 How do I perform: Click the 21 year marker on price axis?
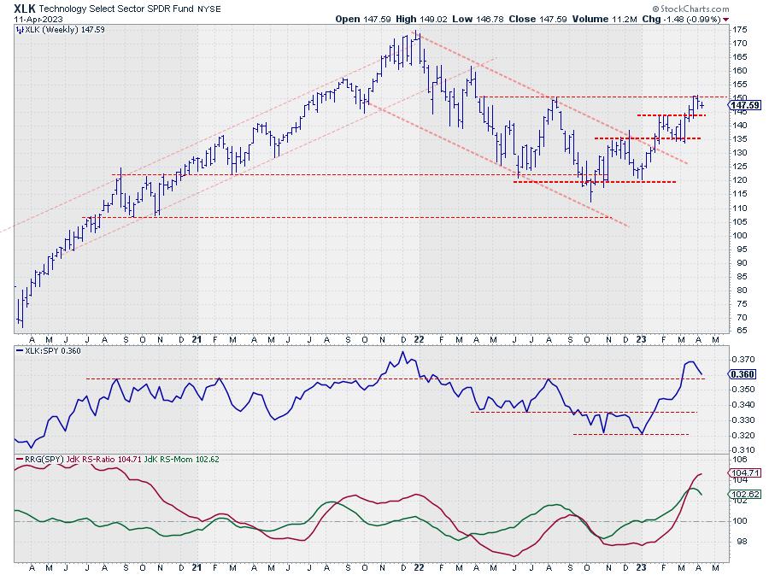coord(197,338)
